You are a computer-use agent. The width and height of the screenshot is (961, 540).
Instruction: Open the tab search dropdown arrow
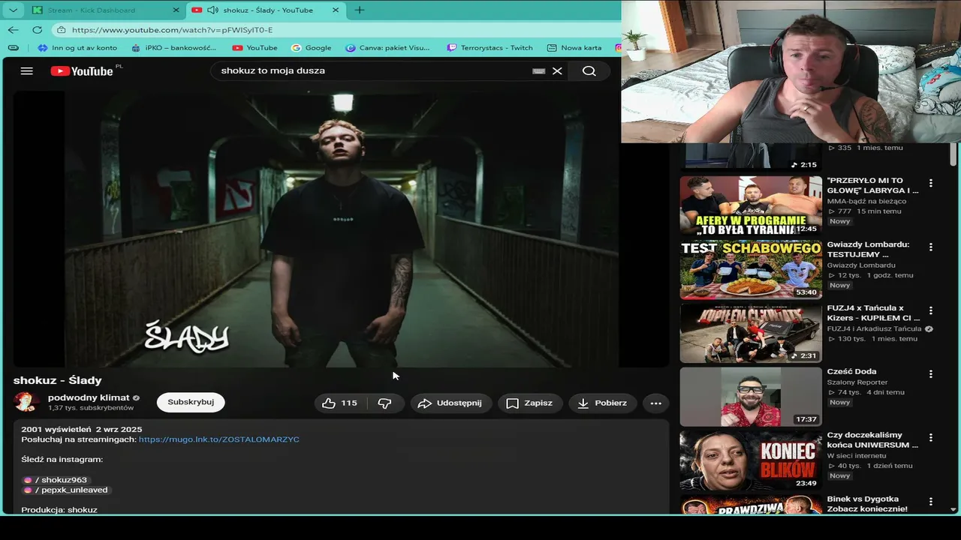pyautogui.click(x=13, y=10)
